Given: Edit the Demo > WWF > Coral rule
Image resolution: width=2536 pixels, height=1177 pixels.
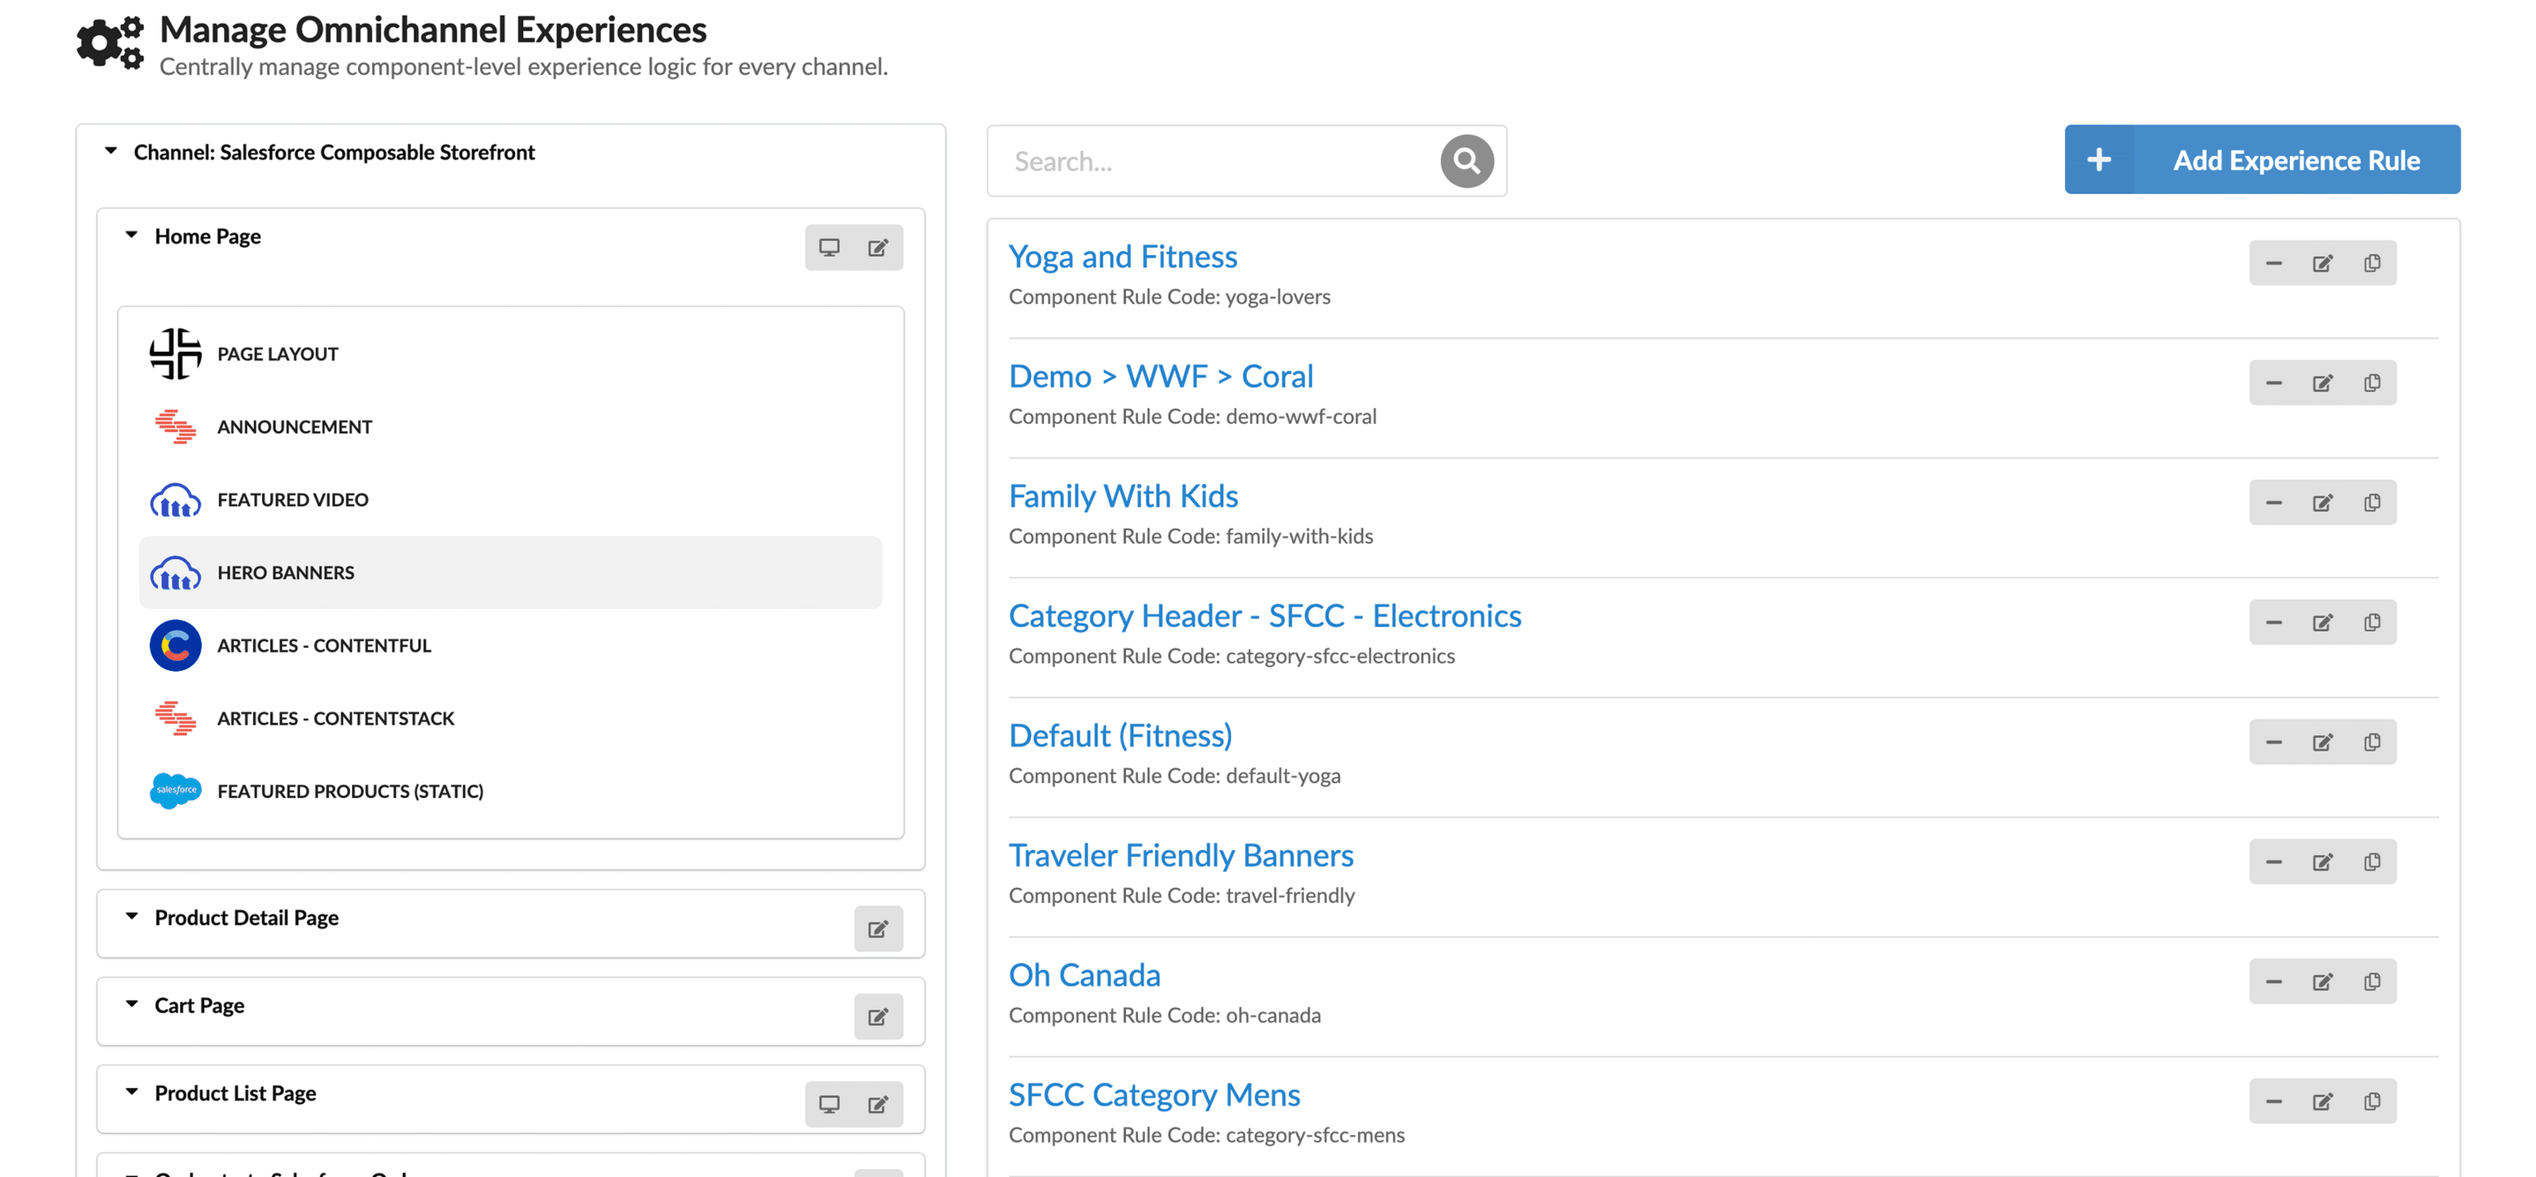Looking at the screenshot, I should point(2323,383).
